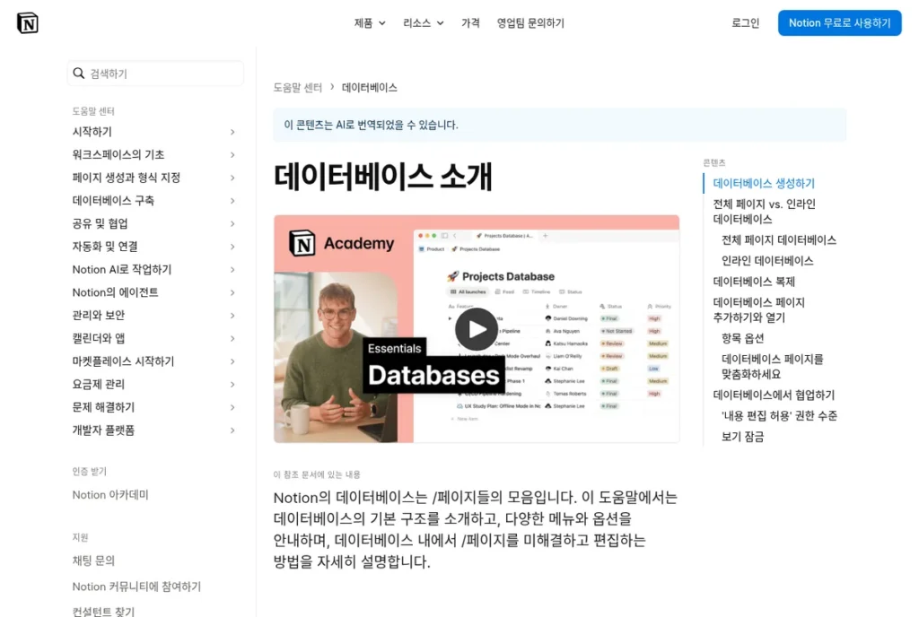This screenshot has width=919, height=617.
Task: Open the 공유 및 협업 sidebar item
Action: pos(101,223)
